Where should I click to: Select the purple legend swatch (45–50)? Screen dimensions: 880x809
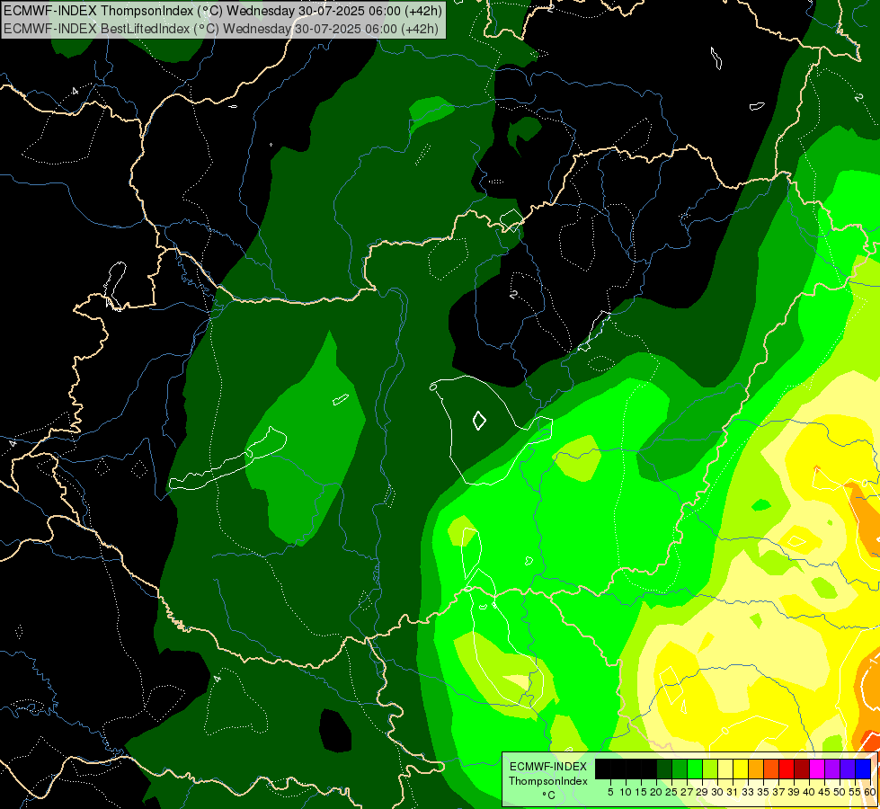(x=832, y=769)
